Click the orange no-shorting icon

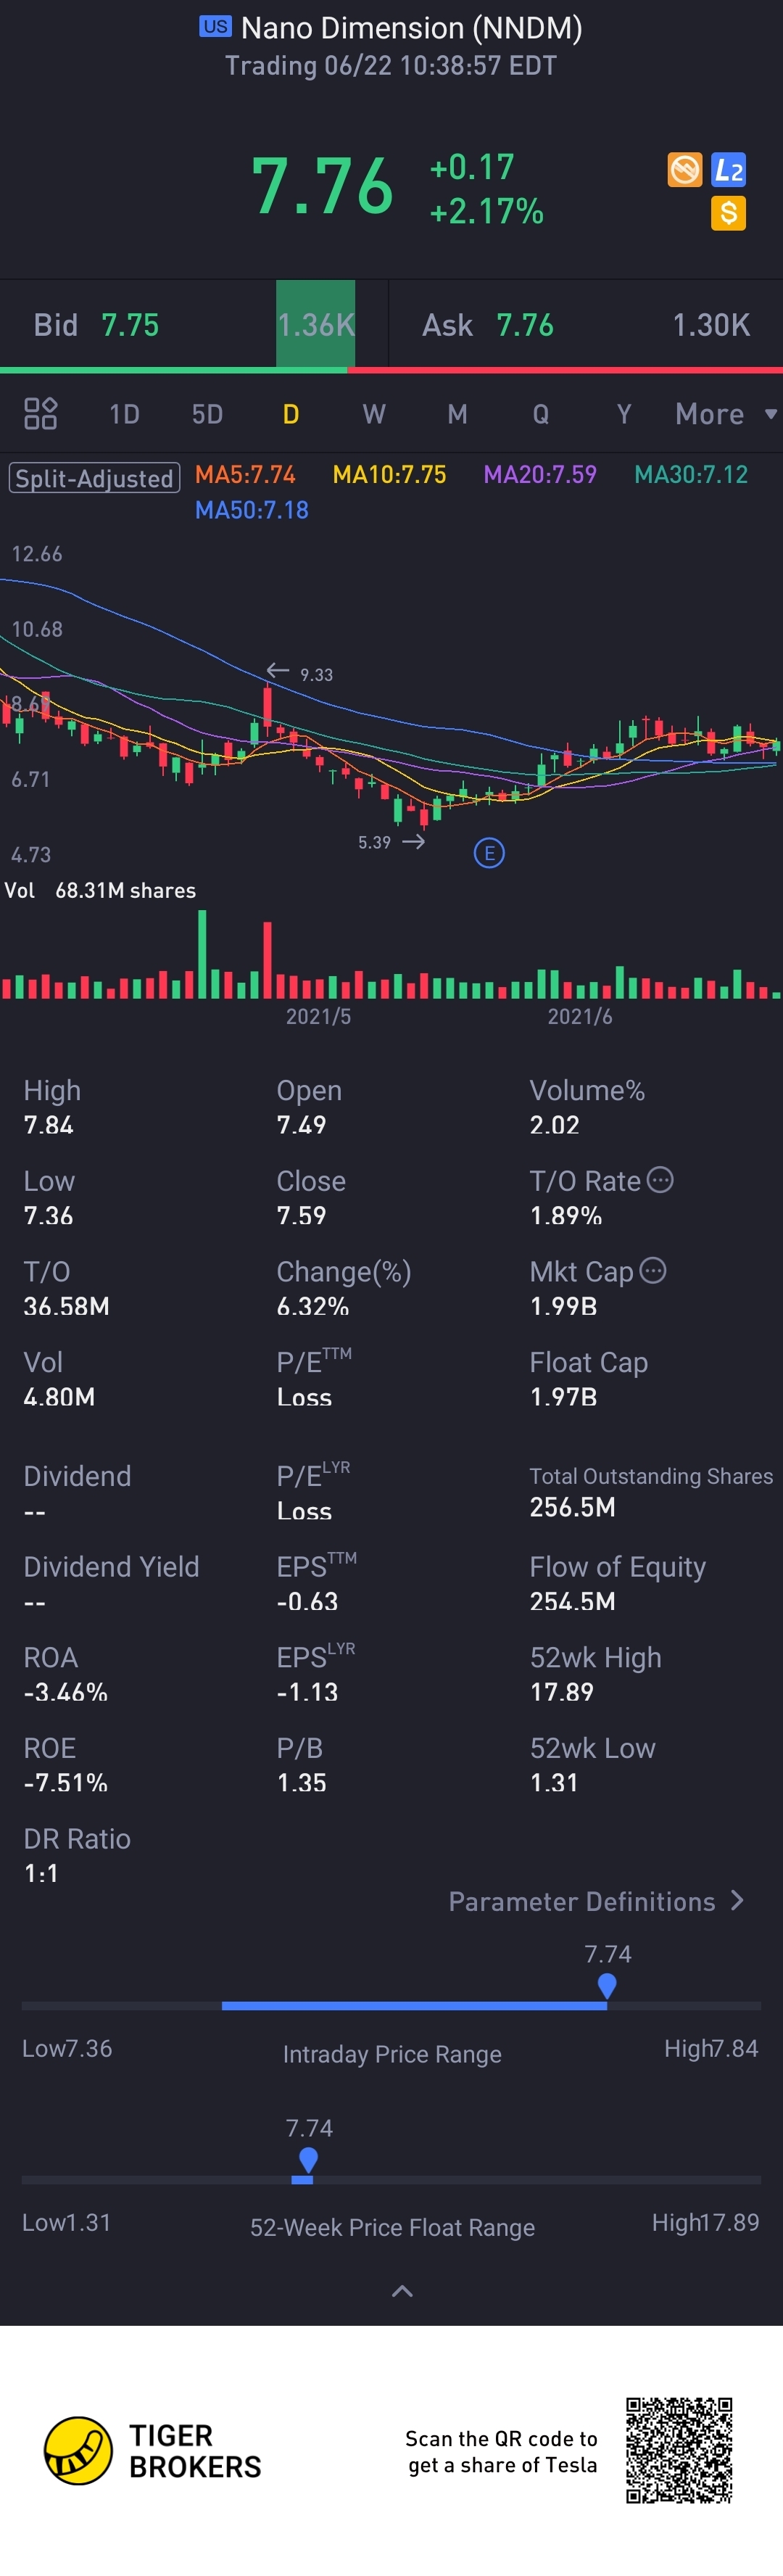[x=685, y=170]
